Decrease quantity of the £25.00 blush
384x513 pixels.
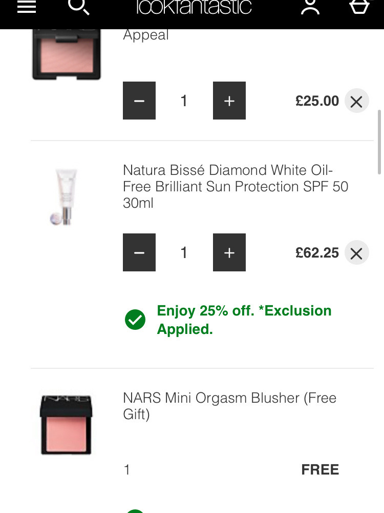tap(139, 101)
